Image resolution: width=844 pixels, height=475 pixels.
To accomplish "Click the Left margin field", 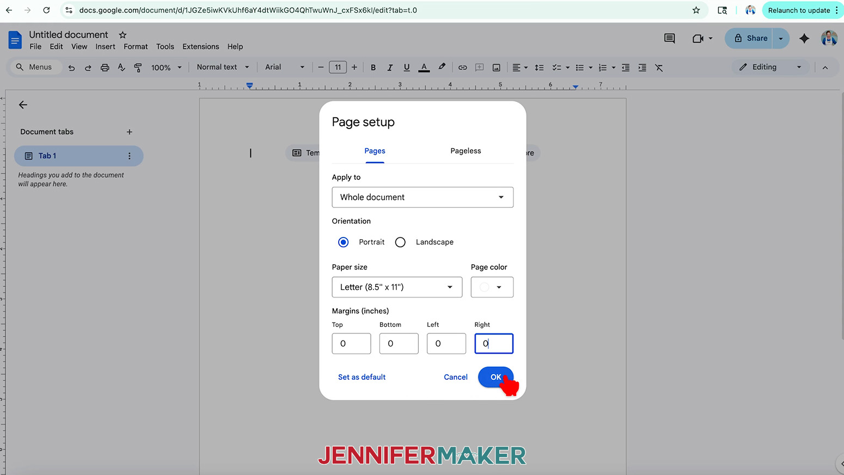I will coord(446,344).
